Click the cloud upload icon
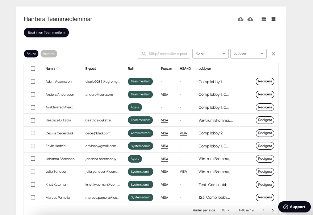 point(250,19)
